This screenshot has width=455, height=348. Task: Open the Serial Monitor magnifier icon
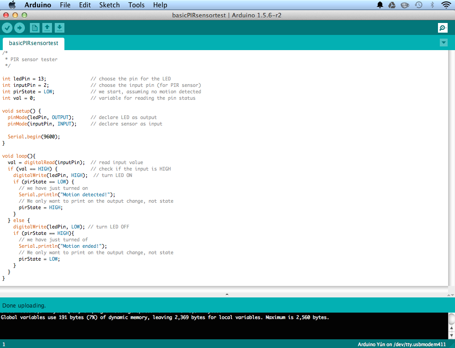point(443,28)
